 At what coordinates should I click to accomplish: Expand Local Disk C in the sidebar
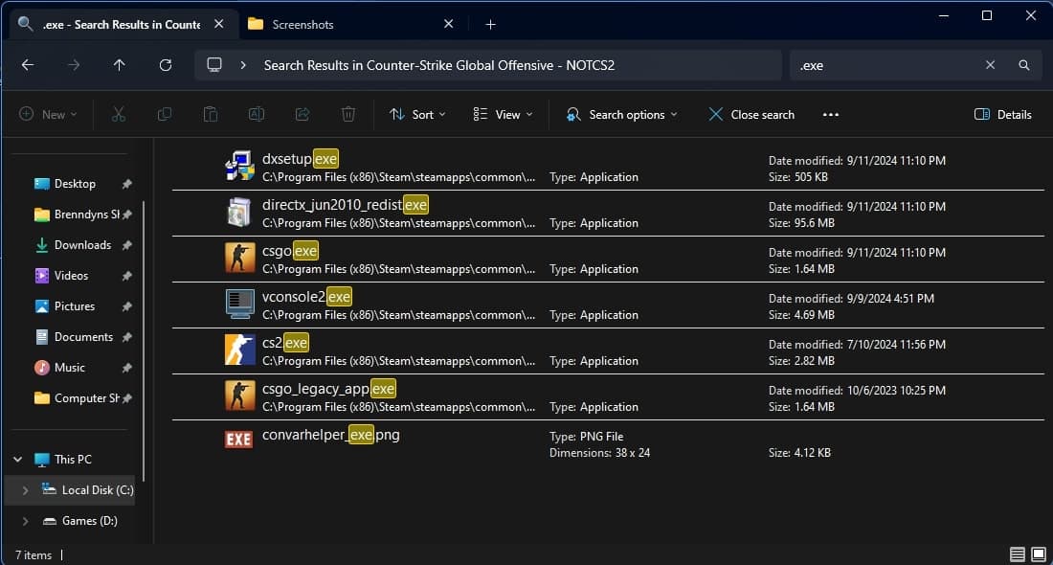[25, 489]
